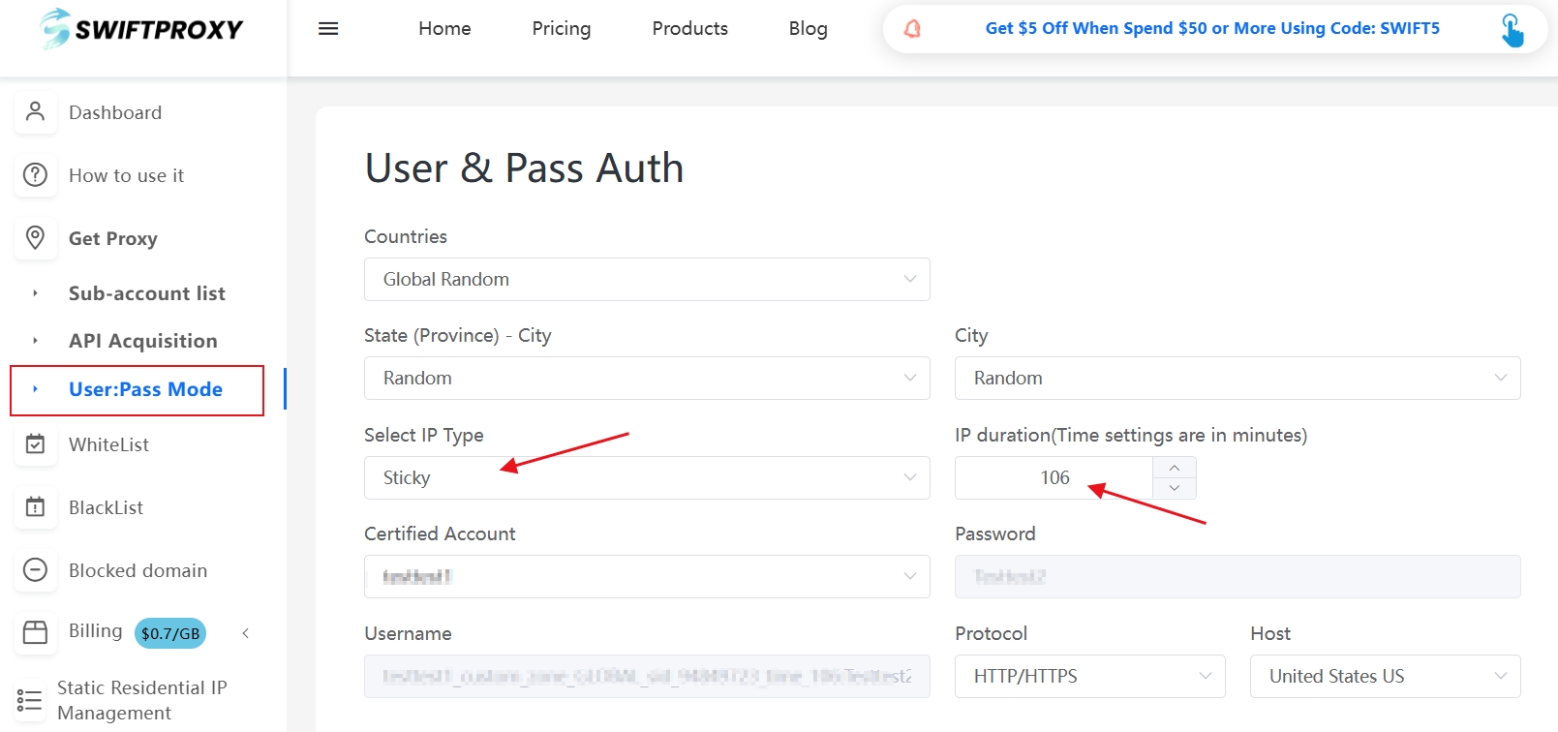Decrease IP duration with the down arrow
The image size is (1558, 732).
(1175, 488)
